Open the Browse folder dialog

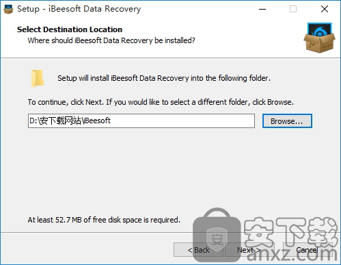287,121
